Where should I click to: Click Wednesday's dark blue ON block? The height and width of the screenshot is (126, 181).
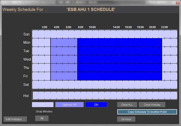click(x=119, y=59)
